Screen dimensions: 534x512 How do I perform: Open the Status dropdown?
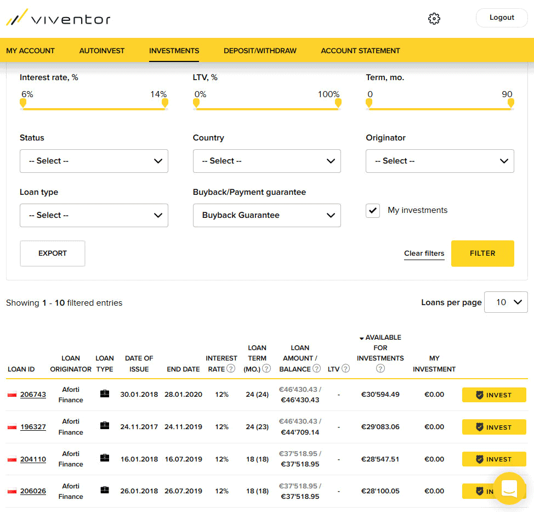tap(93, 161)
